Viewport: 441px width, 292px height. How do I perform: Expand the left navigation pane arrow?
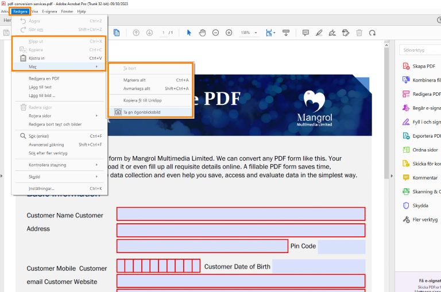2,176
